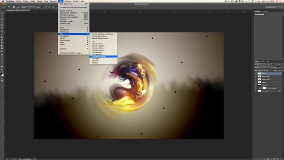
Task: Open layer blend mode dropdown
Action: tap(263, 67)
